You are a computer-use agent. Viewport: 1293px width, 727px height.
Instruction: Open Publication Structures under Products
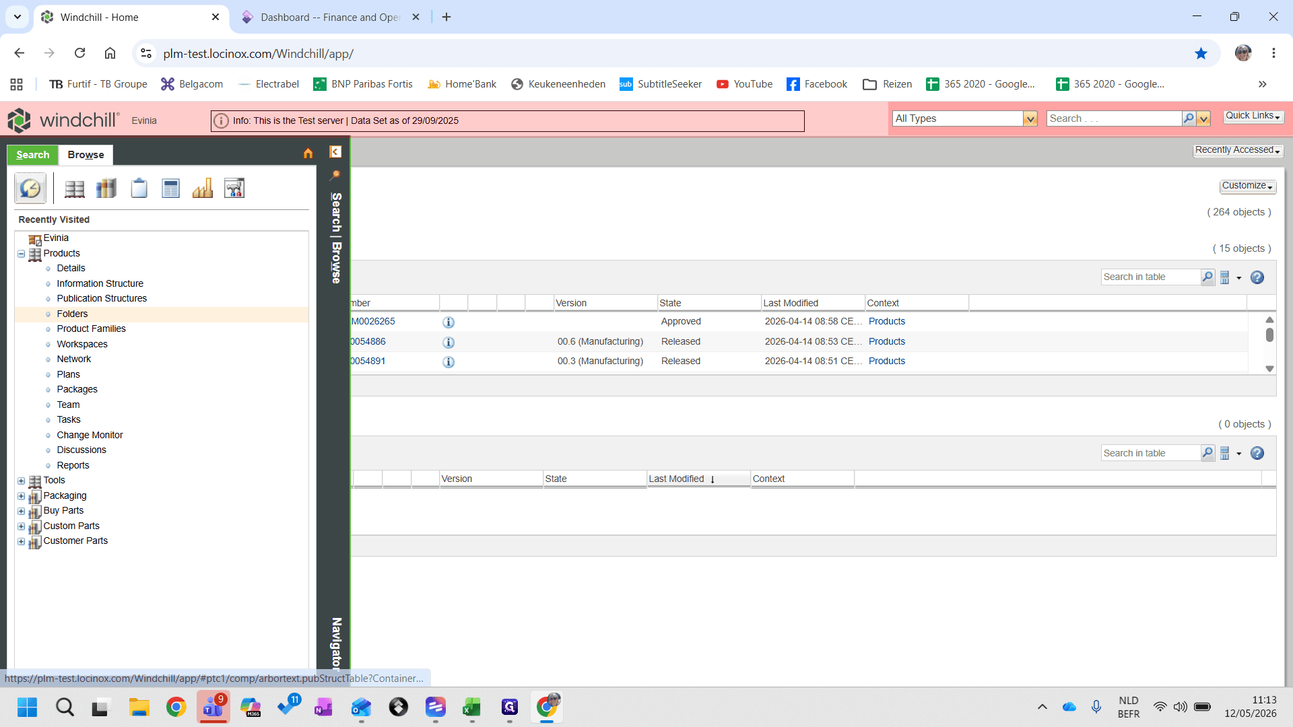point(102,298)
